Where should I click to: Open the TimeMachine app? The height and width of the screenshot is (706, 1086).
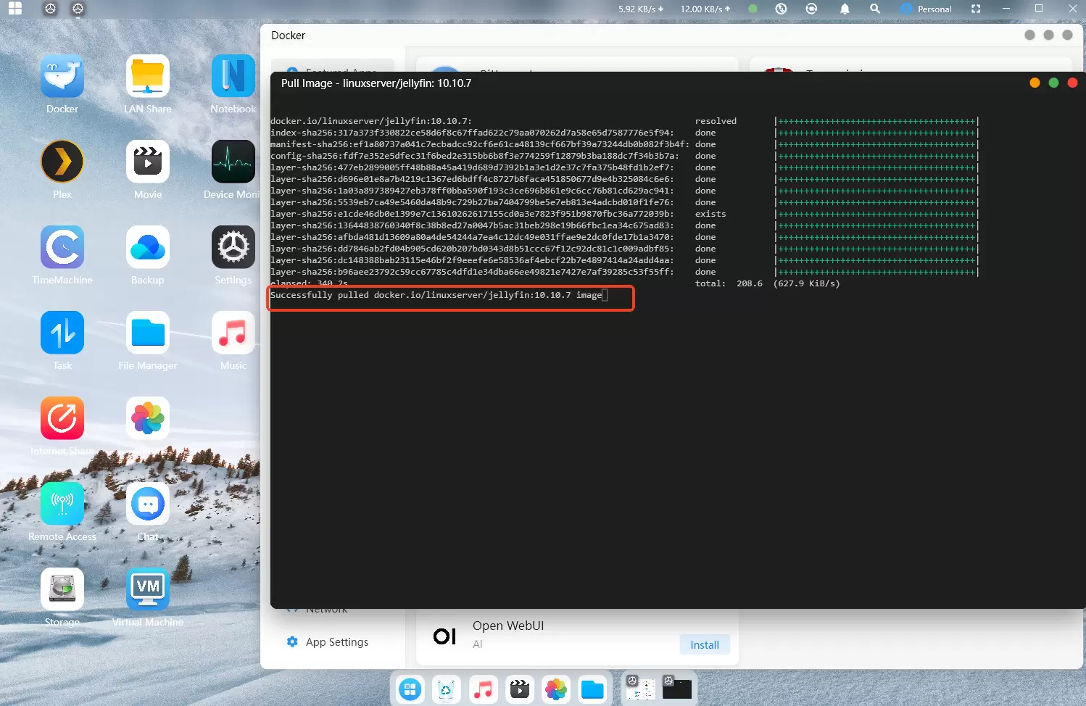[62, 247]
